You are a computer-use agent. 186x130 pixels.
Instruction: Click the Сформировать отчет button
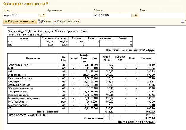tap(20, 21)
